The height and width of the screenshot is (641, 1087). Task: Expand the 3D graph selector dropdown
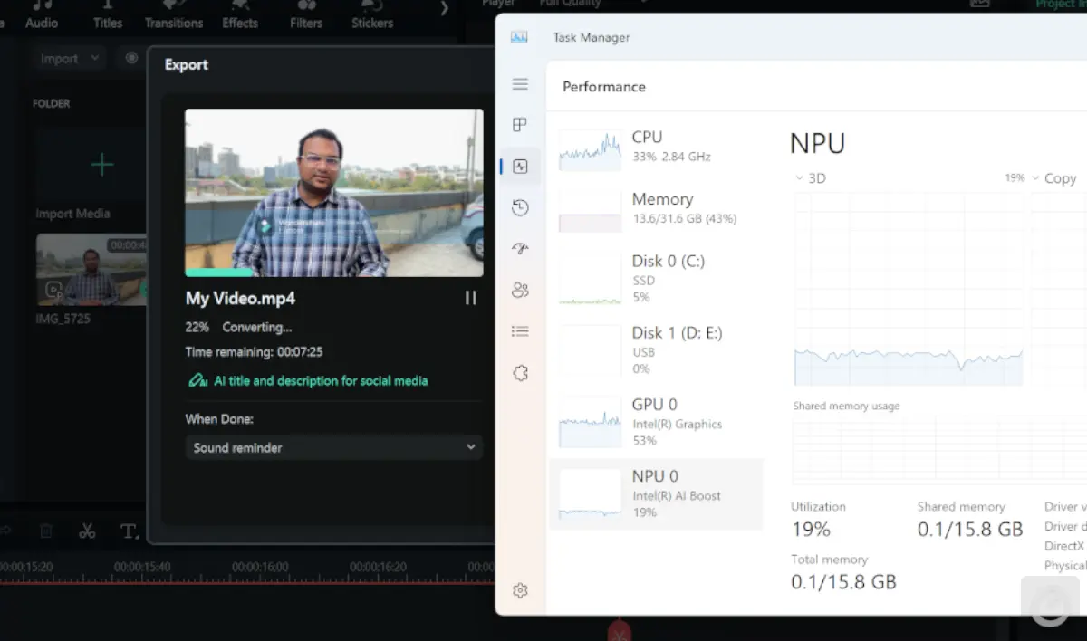coord(811,178)
